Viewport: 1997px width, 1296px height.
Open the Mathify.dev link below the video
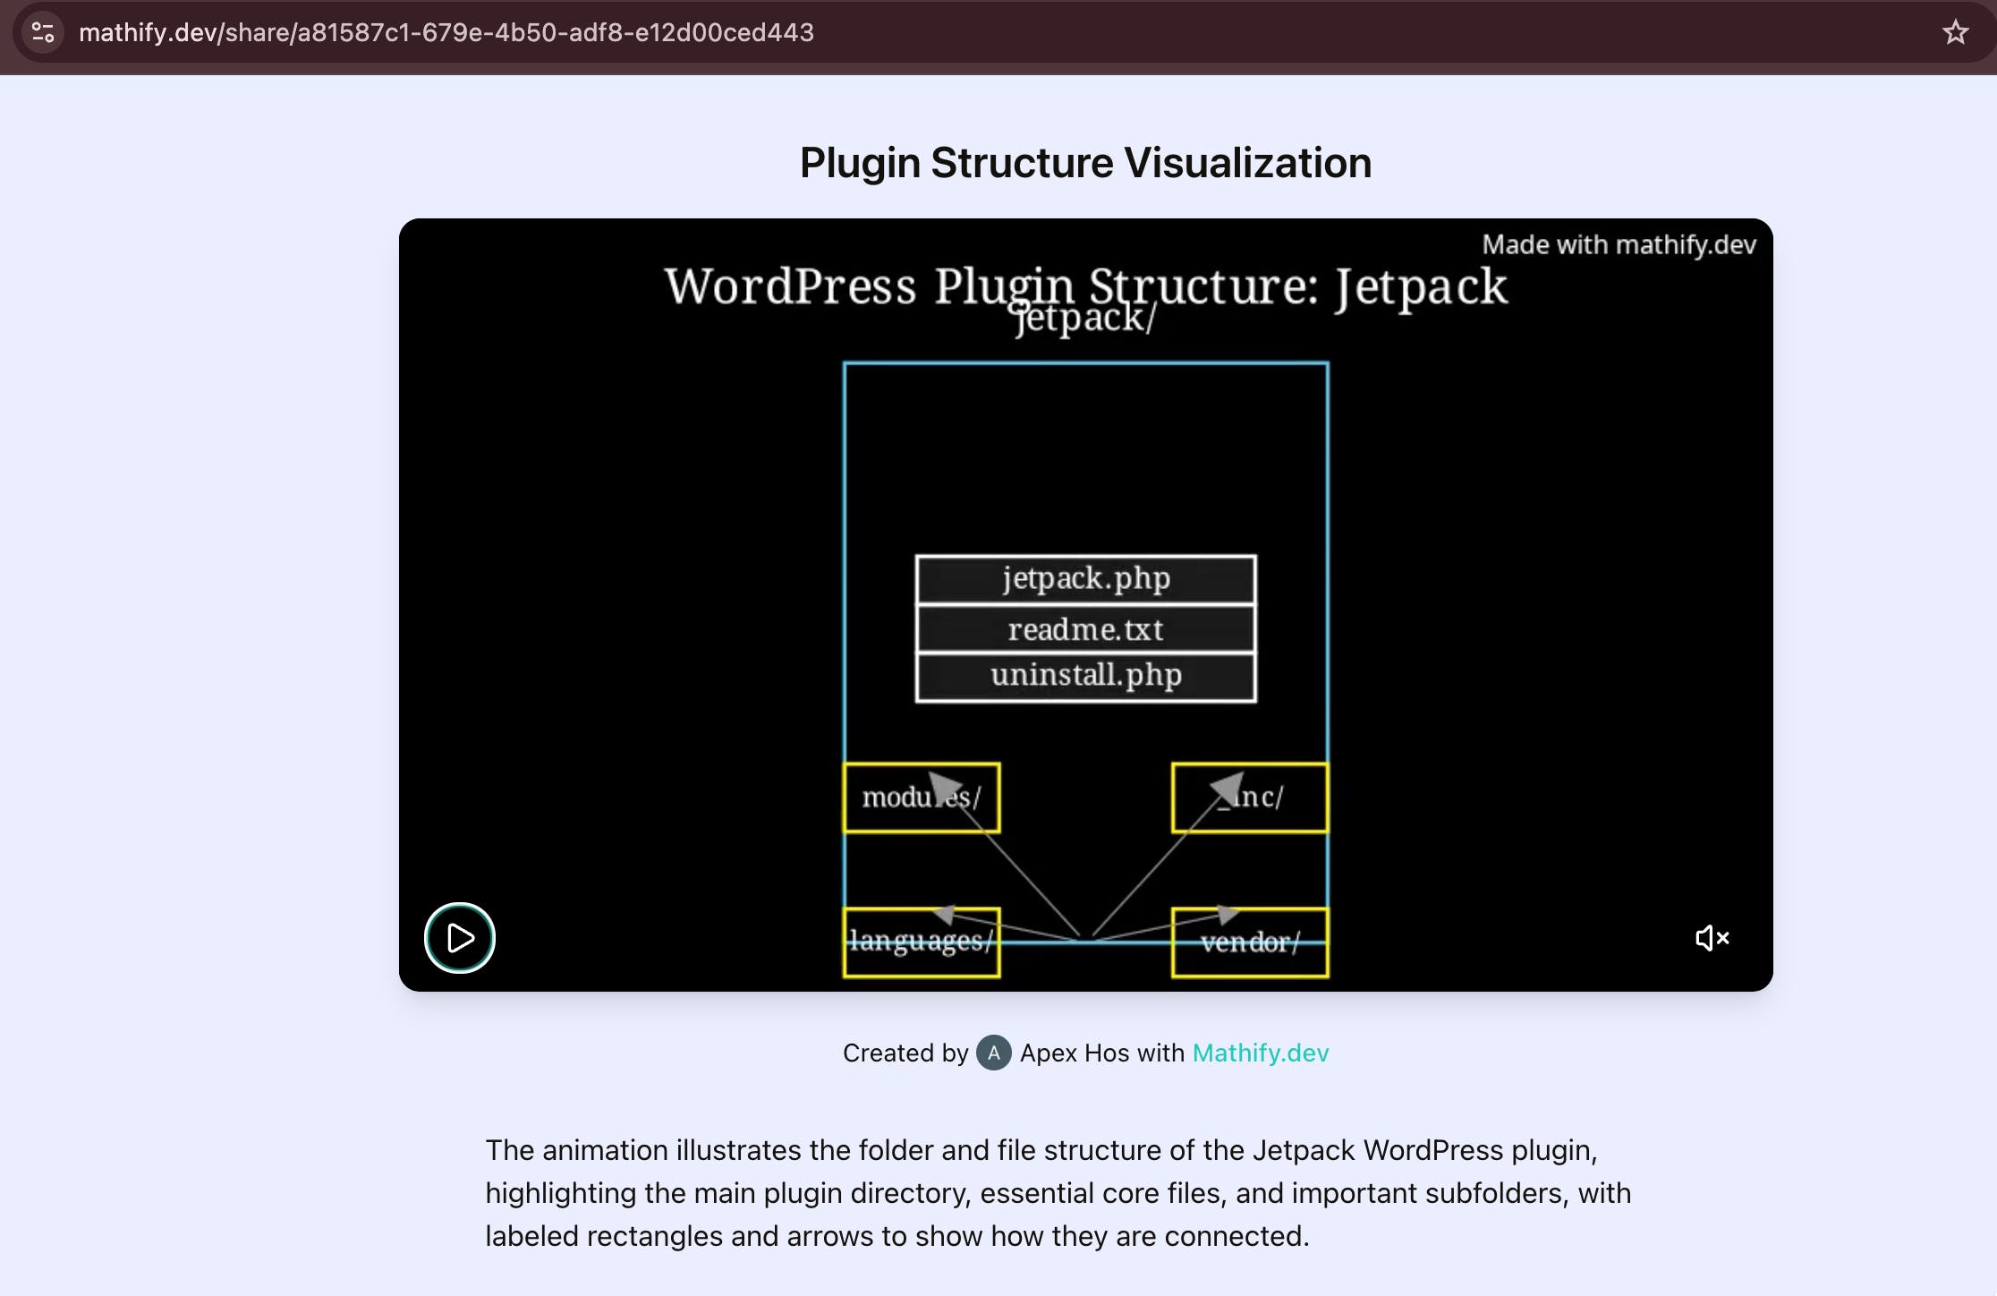coord(1260,1053)
